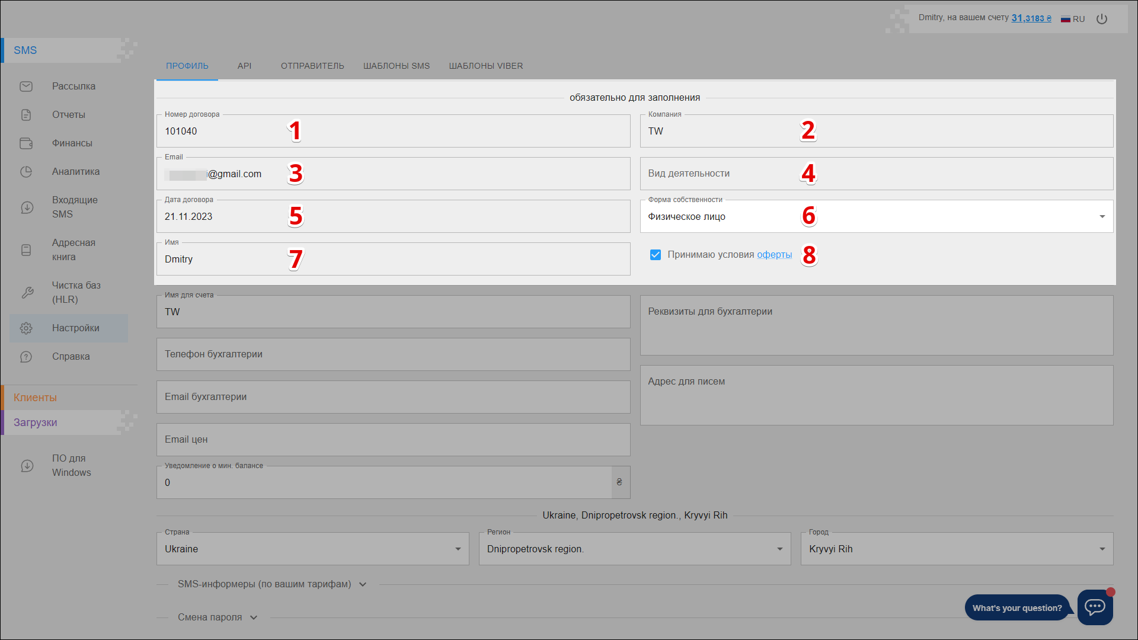Click the Рассылка envelope icon
The height and width of the screenshot is (640, 1138).
[x=26, y=87]
